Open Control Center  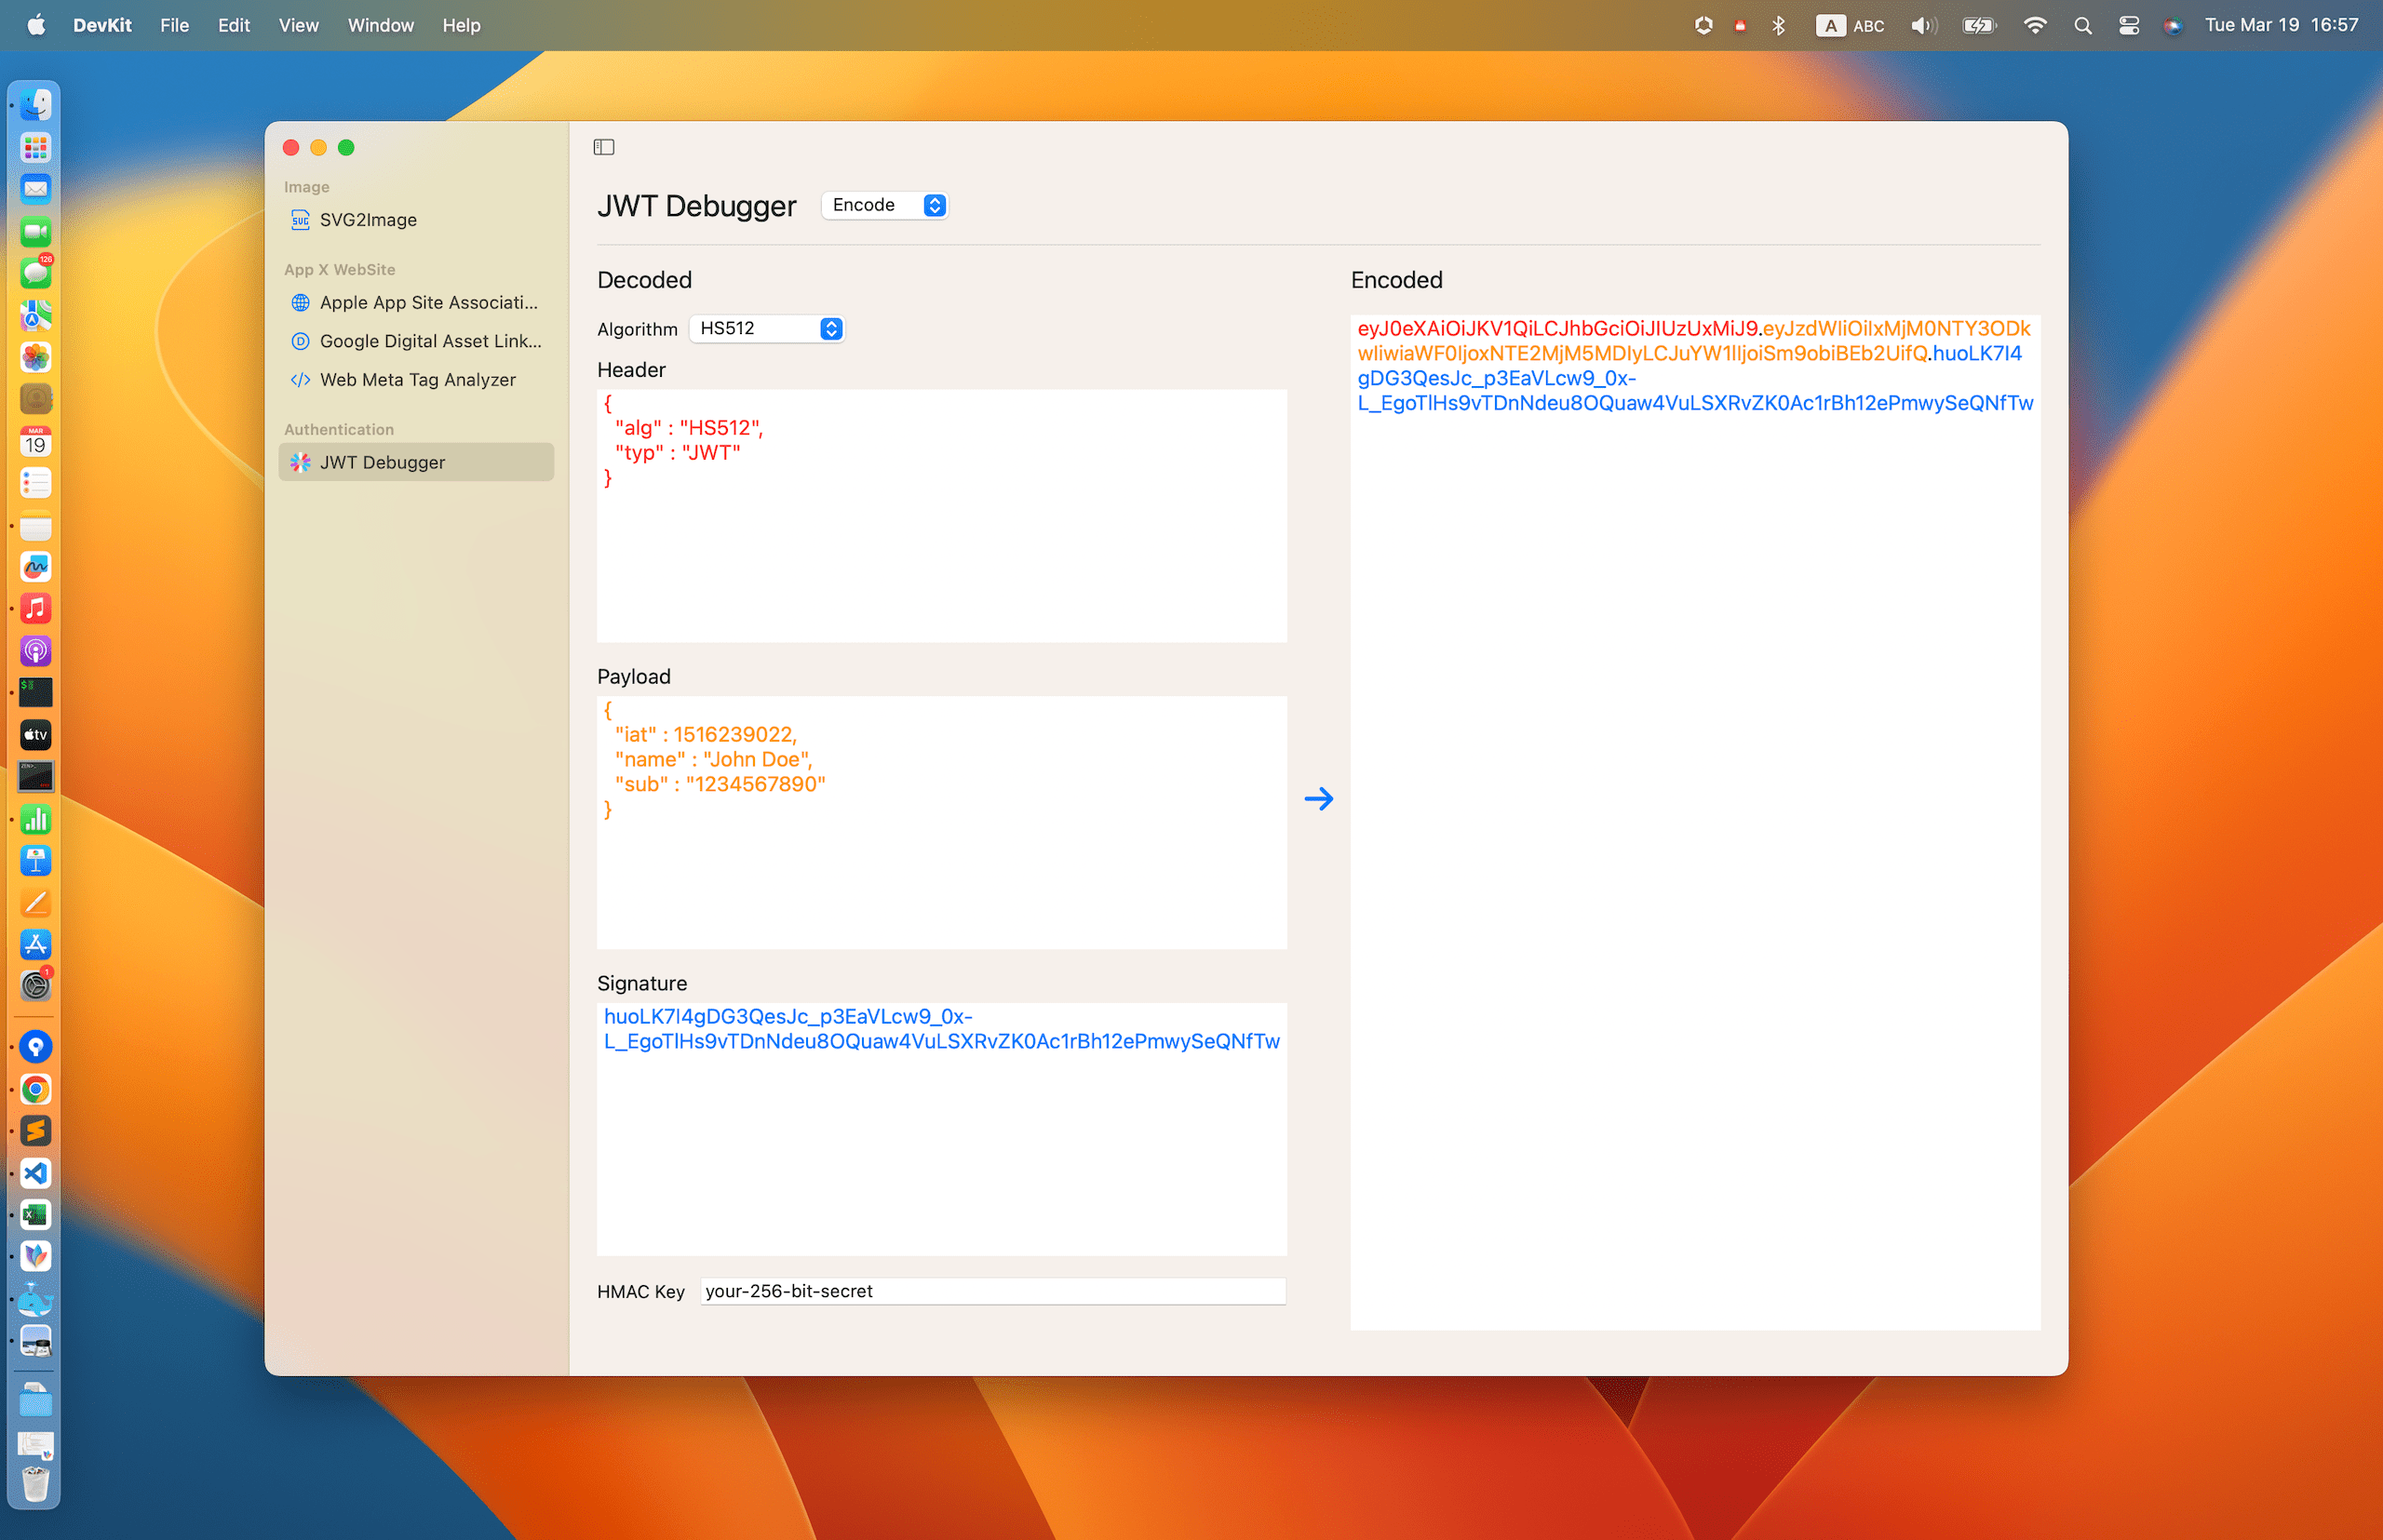(2129, 25)
